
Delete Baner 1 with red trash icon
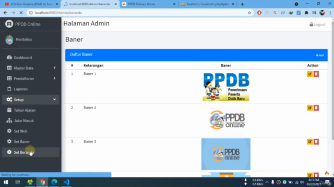(x=316, y=74)
